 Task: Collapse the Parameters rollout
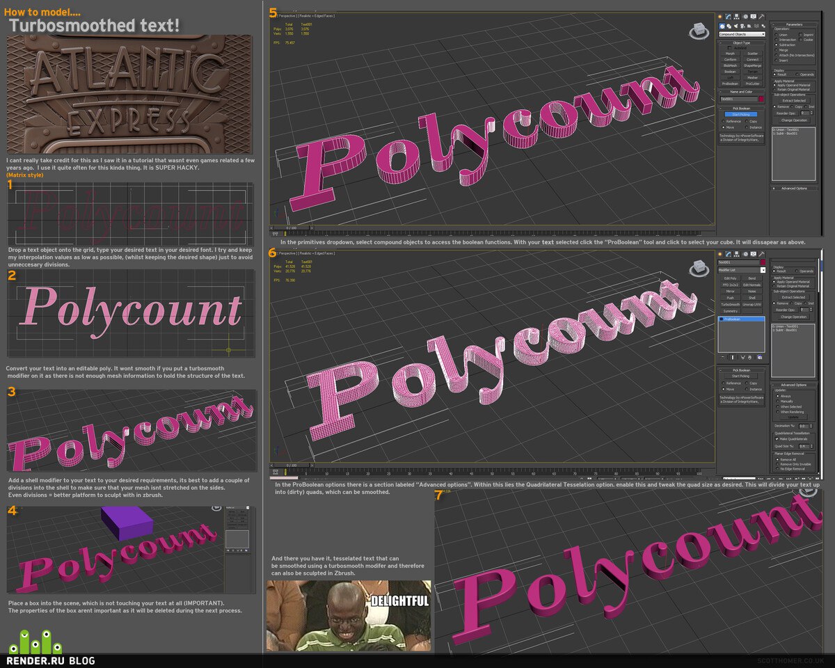pyautogui.click(x=794, y=24)
